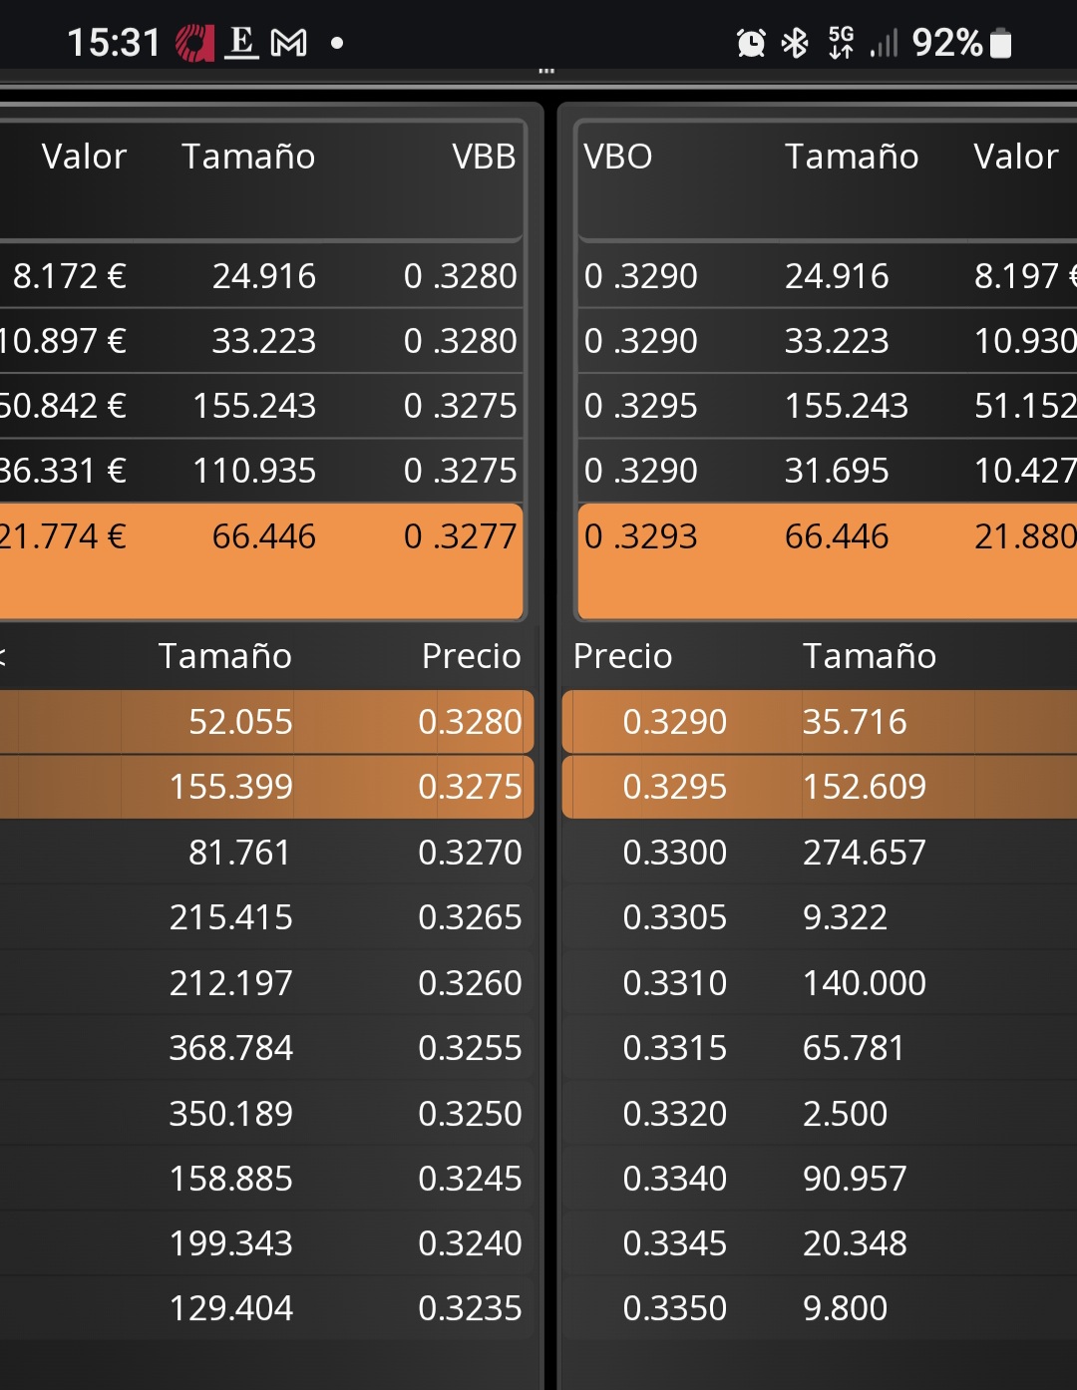Select the 8.172 € valor cell
The width and height of the screenshot is (1077, 1390).
pyautogui.click(x=70, y=276)
